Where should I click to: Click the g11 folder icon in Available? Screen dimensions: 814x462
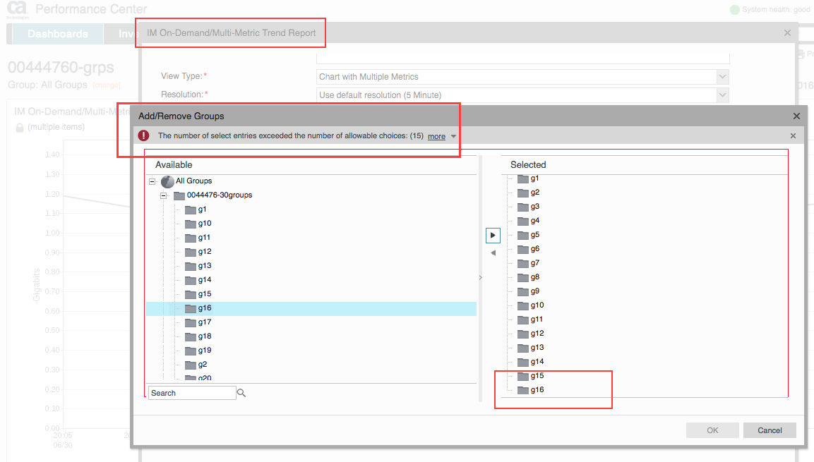pyautogui.click(x=191, y=238)
